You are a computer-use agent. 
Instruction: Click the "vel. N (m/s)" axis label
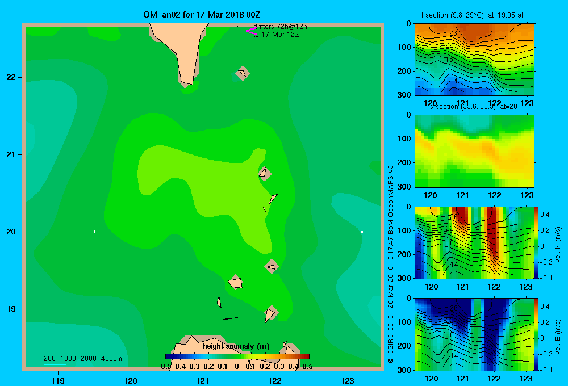pos(558,245)
